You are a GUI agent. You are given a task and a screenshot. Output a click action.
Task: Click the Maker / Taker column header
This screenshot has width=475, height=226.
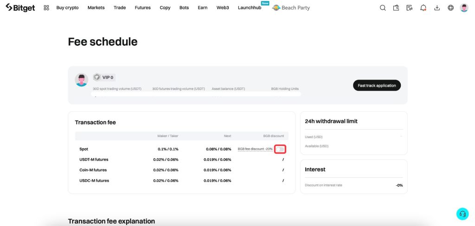(168, 136)
